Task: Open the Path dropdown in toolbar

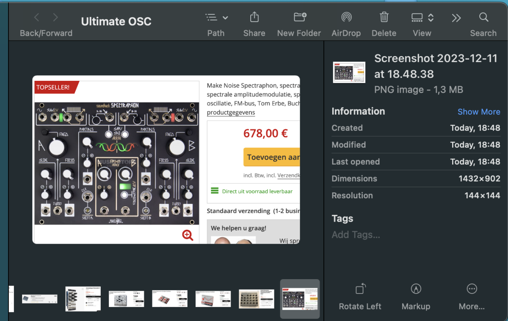Action: point(216,17)
